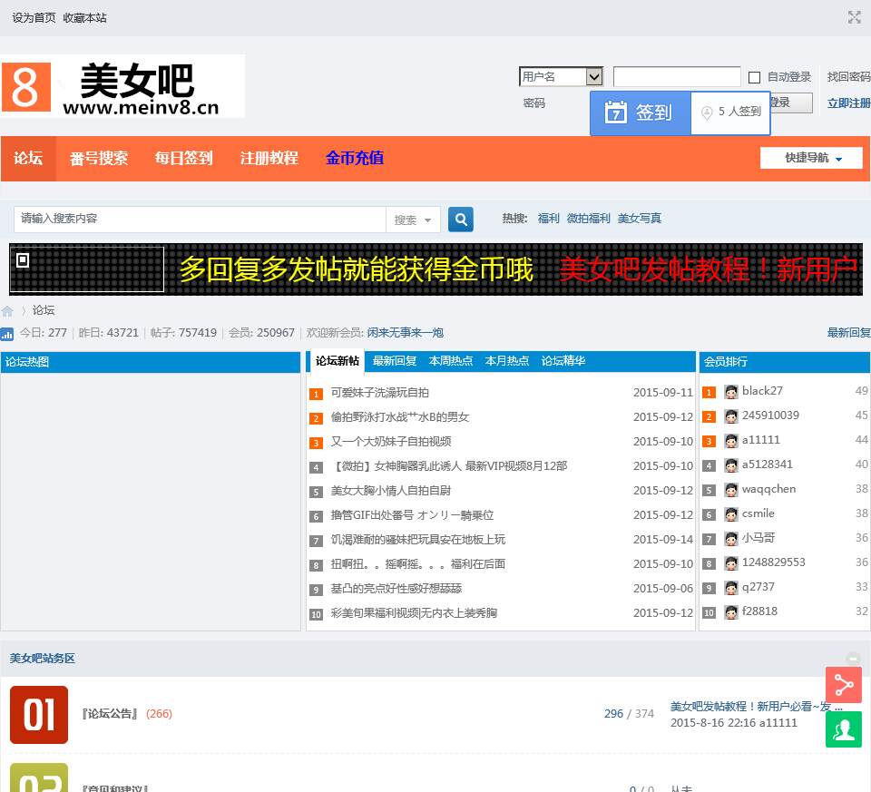Image resolution: width=871 pixels, height=792 pixels.
Task: Click member name black27
Action: (762, 390)
